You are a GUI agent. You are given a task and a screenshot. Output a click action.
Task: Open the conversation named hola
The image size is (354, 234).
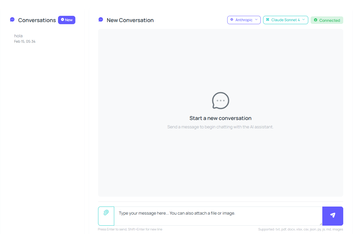(x=18, y=36)
